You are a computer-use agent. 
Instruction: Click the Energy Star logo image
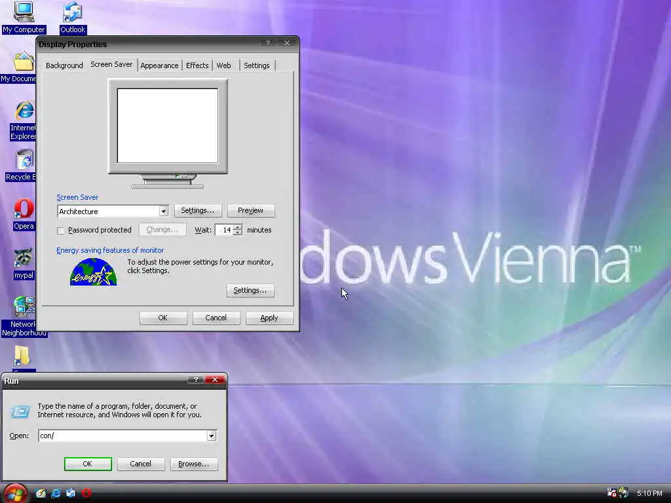pyautogui.click(x=93, y=272)
